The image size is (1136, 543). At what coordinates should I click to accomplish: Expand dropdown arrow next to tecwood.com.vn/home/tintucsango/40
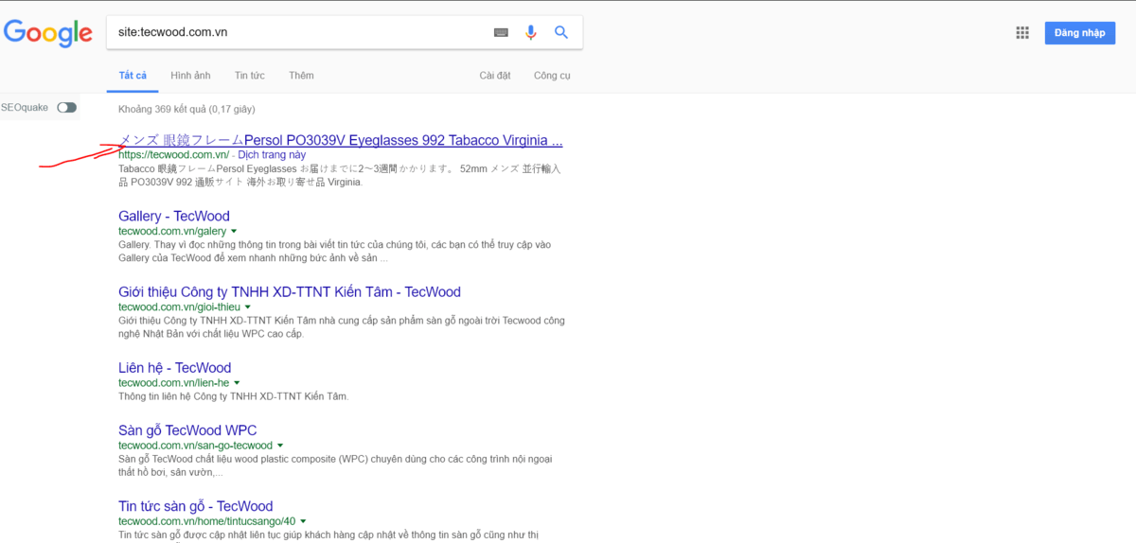[x=303, y=521]
